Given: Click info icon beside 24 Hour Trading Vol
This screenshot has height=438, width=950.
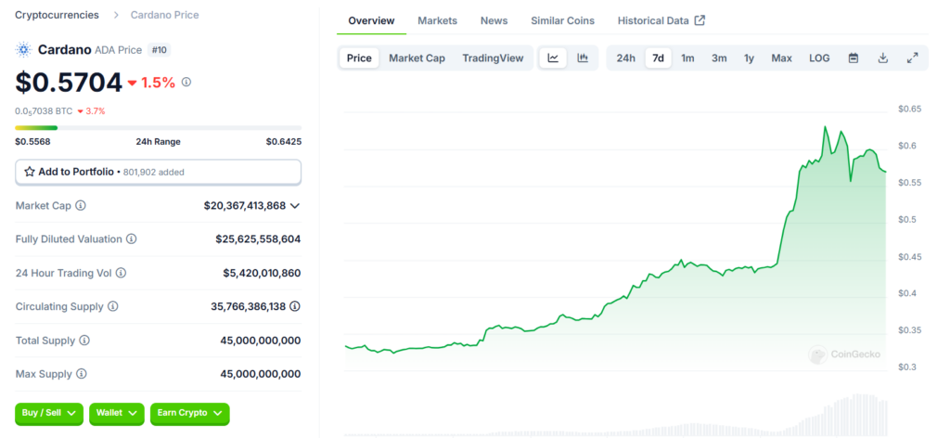Looking at the screenshot, I should pyautogui.click(x=121, y=273).
